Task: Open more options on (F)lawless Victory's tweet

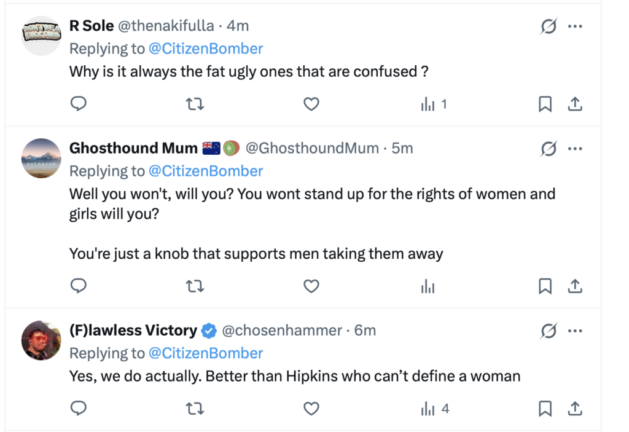Action: click(x=574, y=331)
